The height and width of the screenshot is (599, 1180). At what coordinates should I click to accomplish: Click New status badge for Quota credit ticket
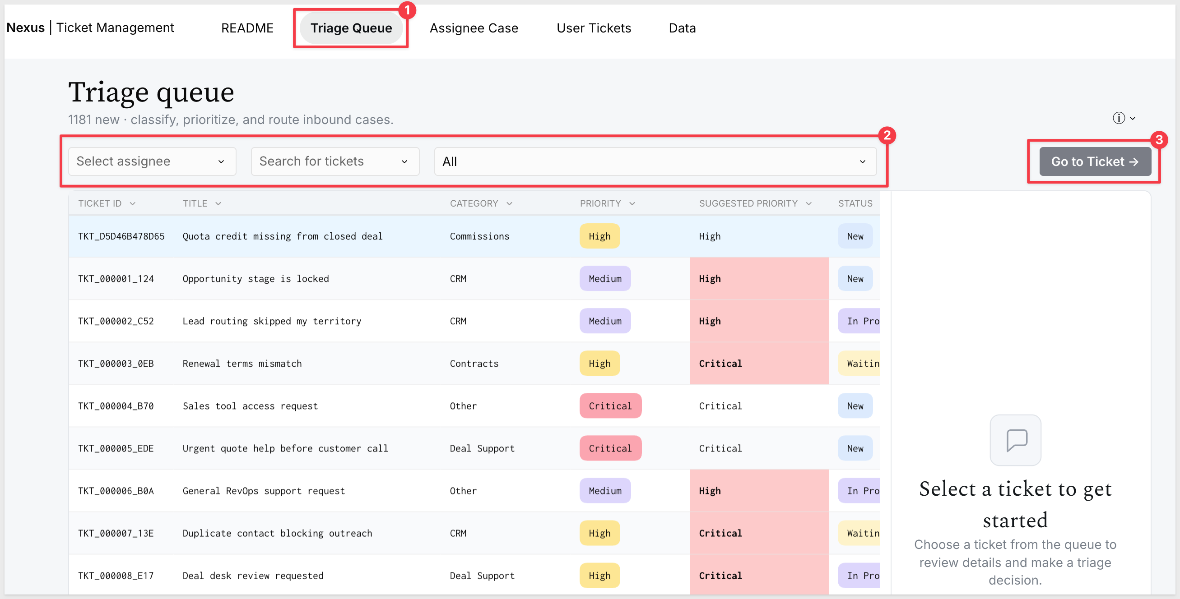pyautogui.click(x=855, y=236)
